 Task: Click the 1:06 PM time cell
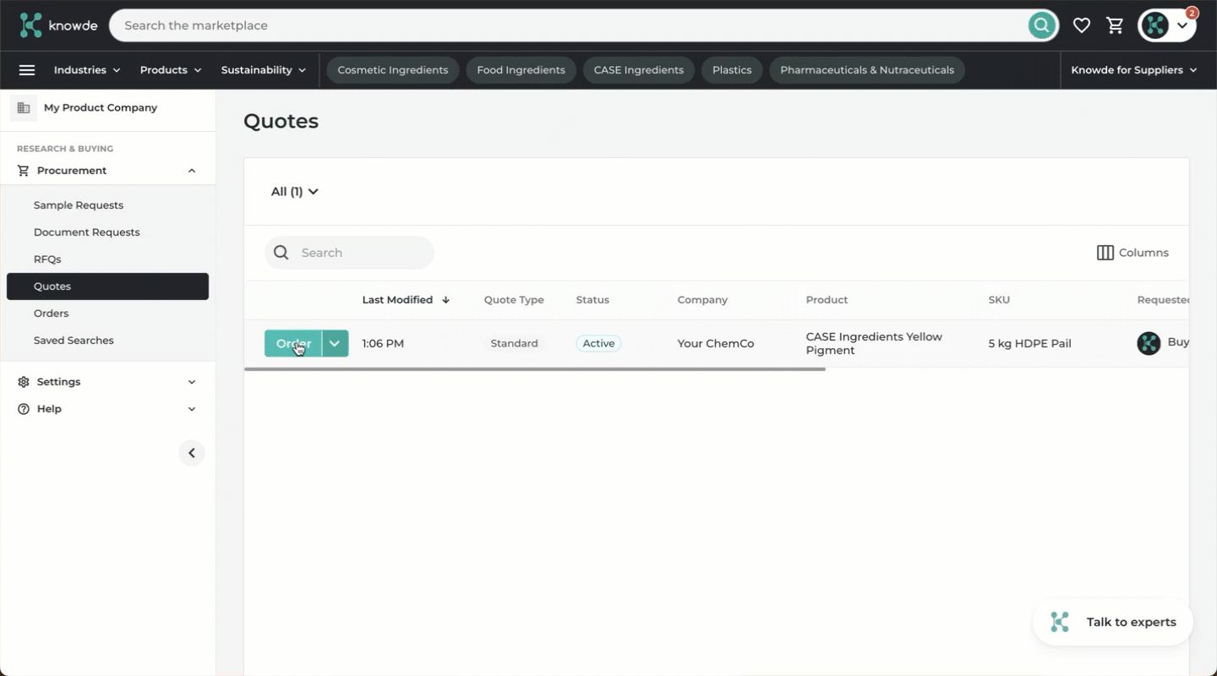pyautogui.click(x=383, y=344)
